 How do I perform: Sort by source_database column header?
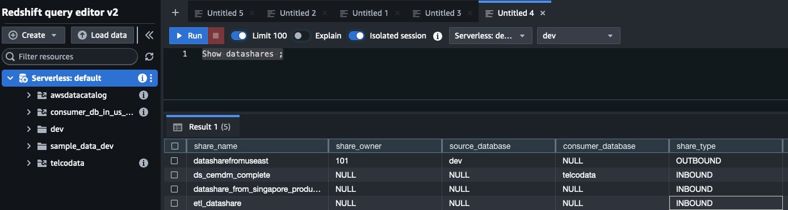tap(498, 146)
